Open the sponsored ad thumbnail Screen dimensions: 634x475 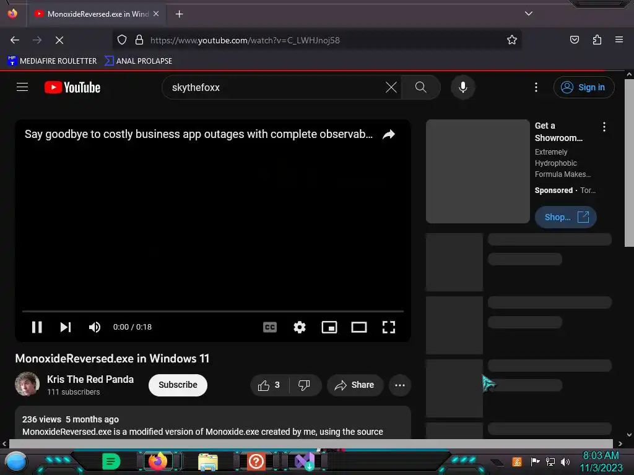[478, 171]
